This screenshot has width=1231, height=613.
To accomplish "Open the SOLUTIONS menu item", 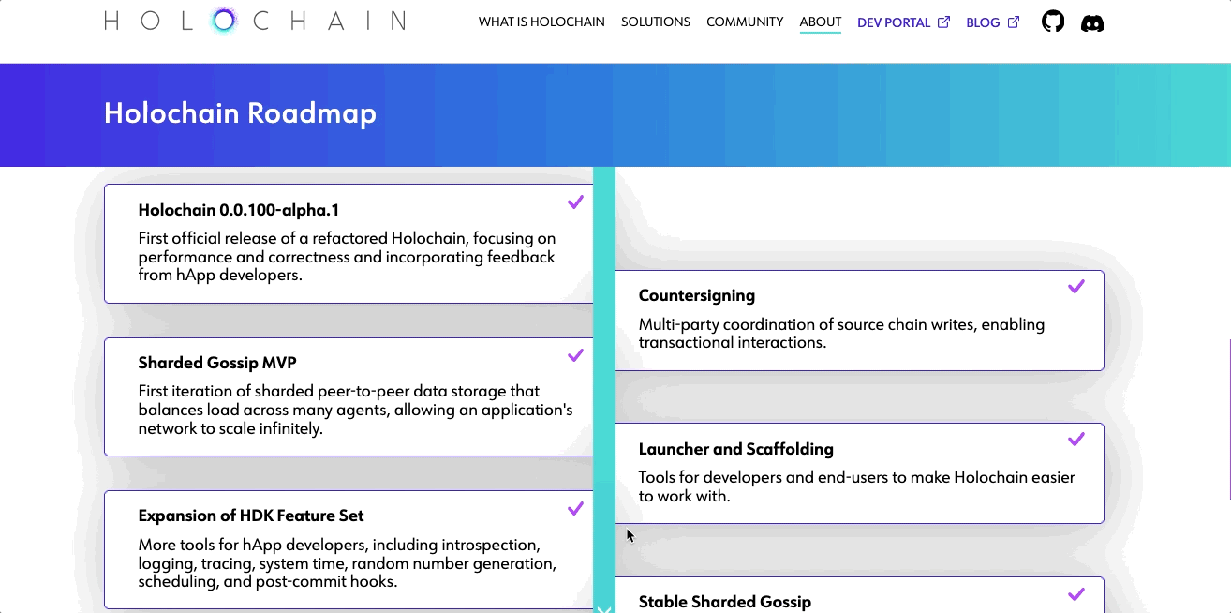I will 656,22.
